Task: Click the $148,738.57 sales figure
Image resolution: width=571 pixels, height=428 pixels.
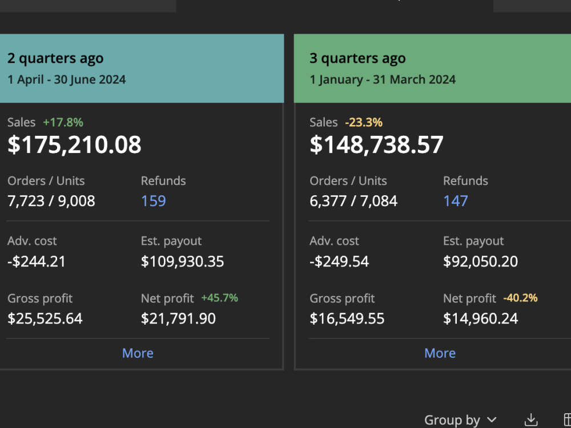Action: pyautogui.click(x=376, y=144)
